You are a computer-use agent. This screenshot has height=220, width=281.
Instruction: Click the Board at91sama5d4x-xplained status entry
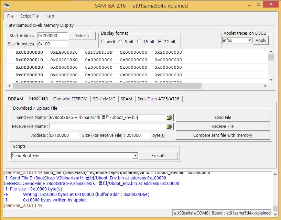(241, 213)
